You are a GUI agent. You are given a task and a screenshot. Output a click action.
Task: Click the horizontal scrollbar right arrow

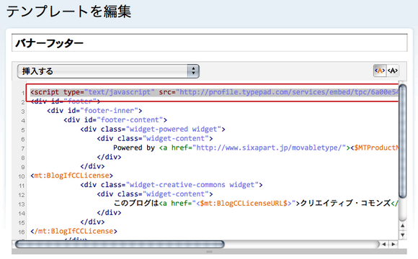(393, 244)
